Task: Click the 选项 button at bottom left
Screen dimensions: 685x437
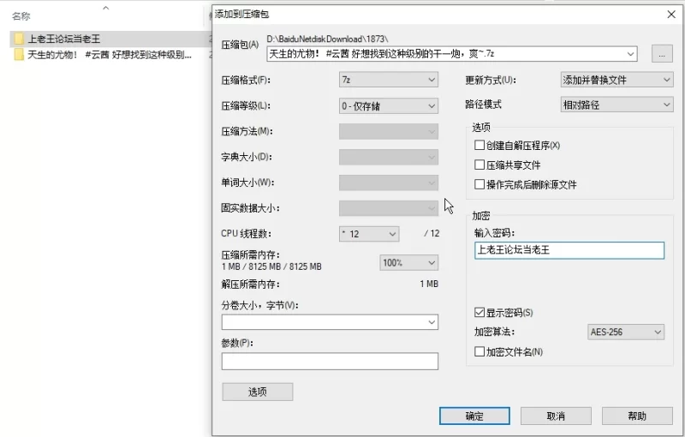Action: click(258, 392)
